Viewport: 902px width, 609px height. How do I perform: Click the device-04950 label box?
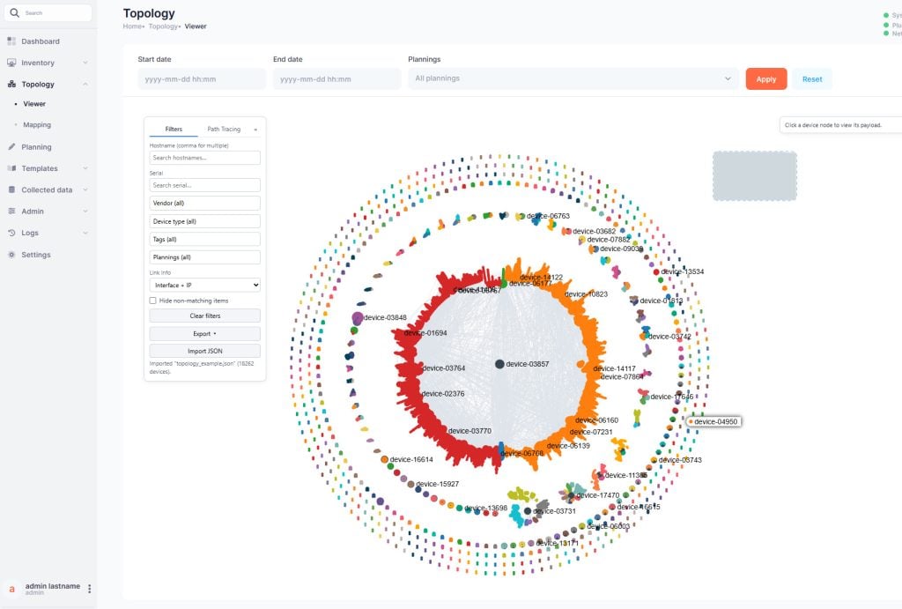click(713, 421)
